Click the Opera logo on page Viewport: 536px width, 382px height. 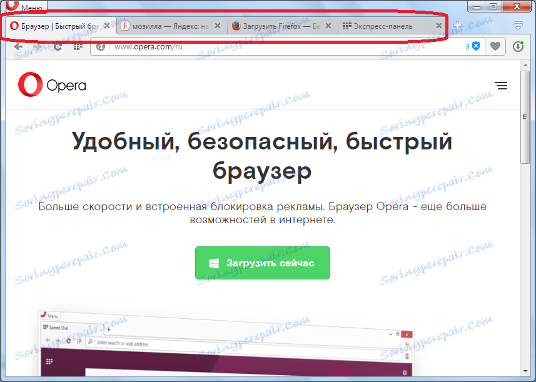point(52,84)
